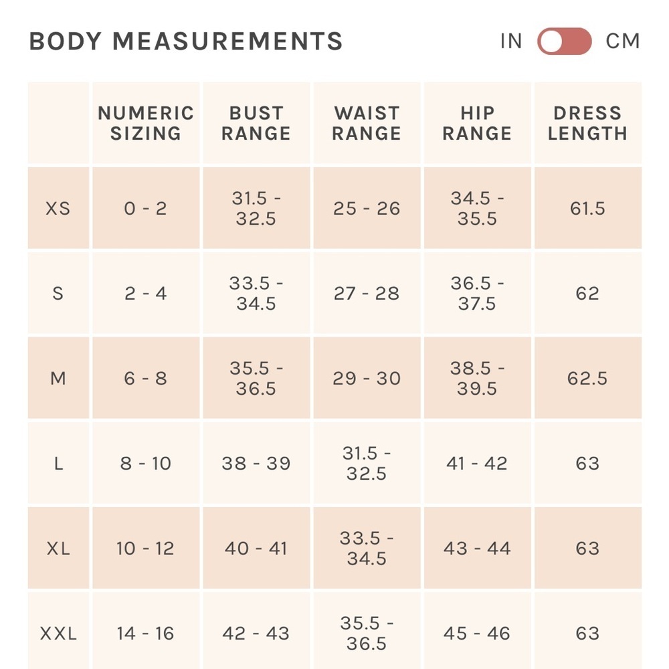This screenshot has width=669, height=669.
Task: Select the S size row label
Action: [58, 294]
